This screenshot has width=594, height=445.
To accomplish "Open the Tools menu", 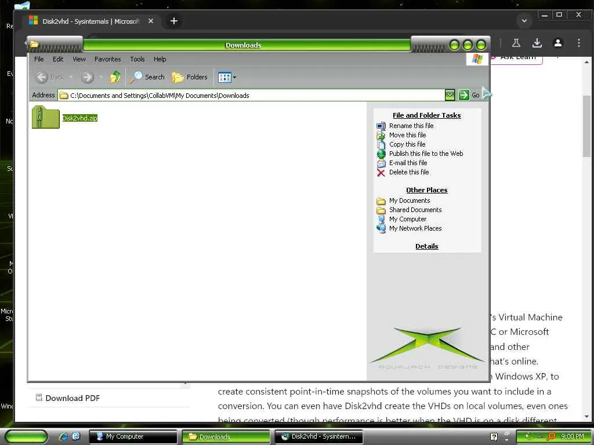I will [x=137, y=59].
